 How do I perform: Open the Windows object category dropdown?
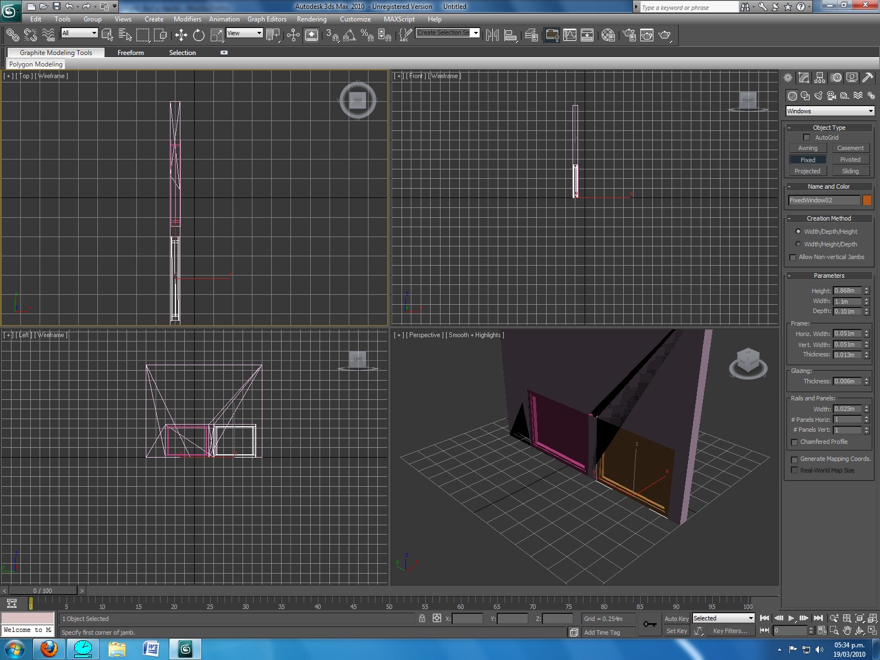coord(830,111)
